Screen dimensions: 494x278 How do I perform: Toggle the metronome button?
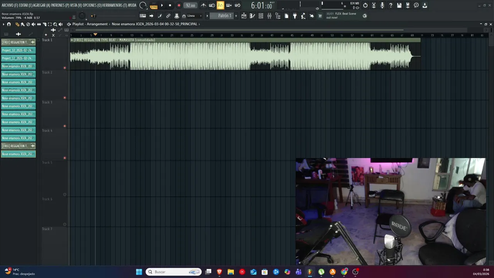(203, 5)
